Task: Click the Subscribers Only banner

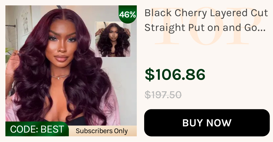Action: (102, 131)
